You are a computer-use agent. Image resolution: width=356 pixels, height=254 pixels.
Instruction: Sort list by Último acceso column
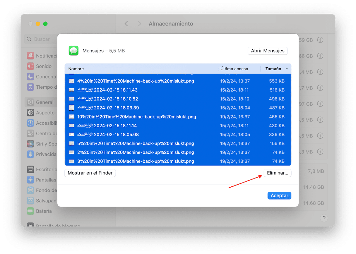pyautogui.click(x=234, y=69)
